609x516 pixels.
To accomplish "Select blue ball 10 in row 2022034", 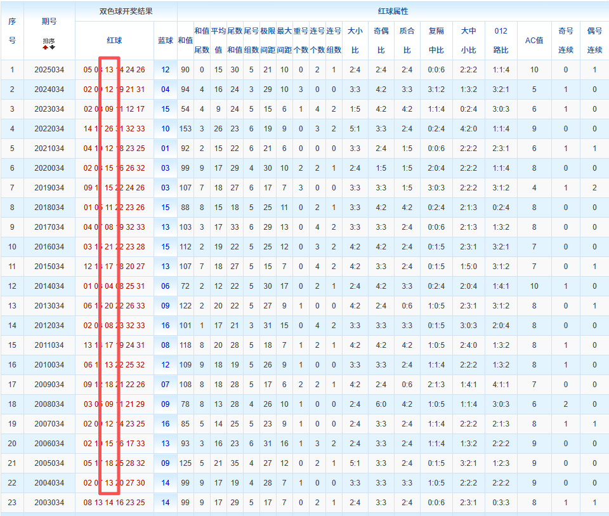I will click(x=166, y=129).
